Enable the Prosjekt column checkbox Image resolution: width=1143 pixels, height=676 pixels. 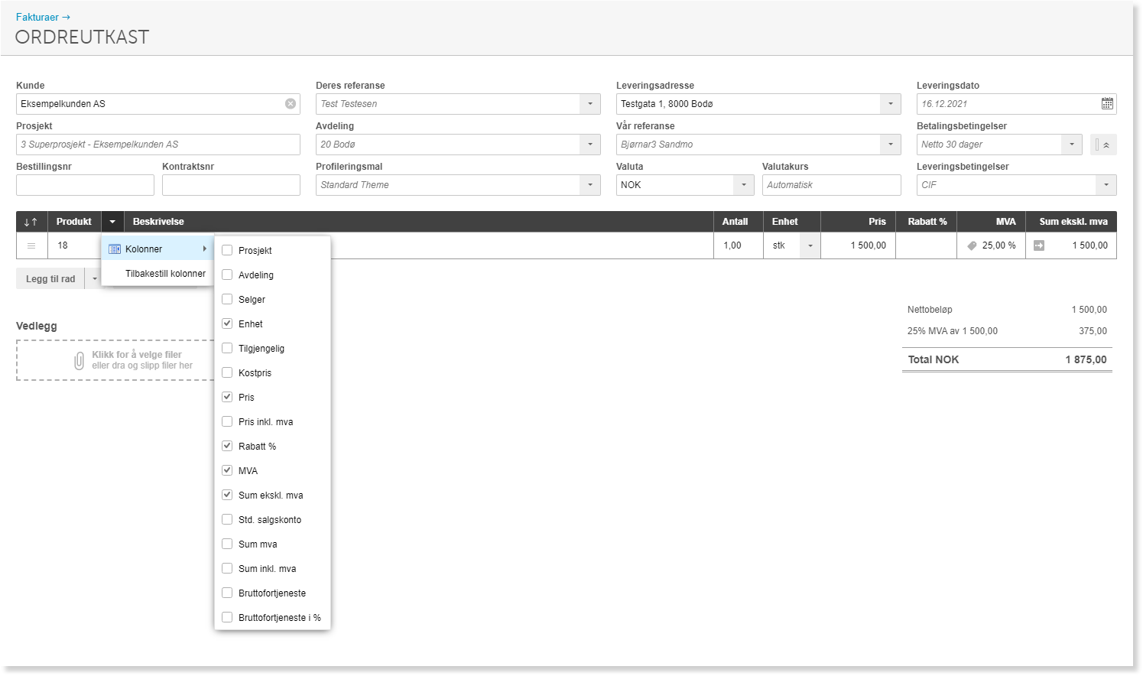pyautogui.click(x=227, y=250)
